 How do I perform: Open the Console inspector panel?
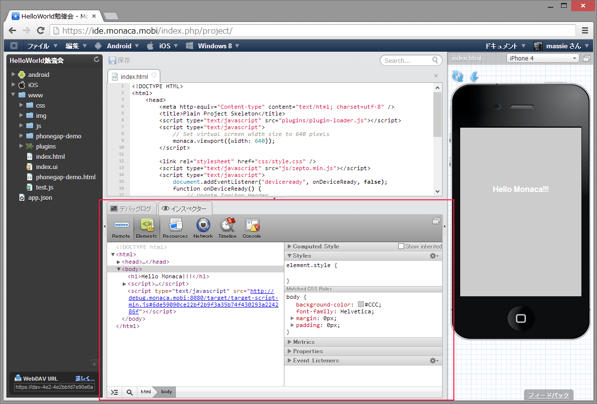pos(252,228)
